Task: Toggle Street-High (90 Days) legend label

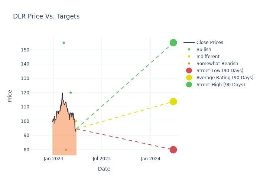Action: (221, 85)
